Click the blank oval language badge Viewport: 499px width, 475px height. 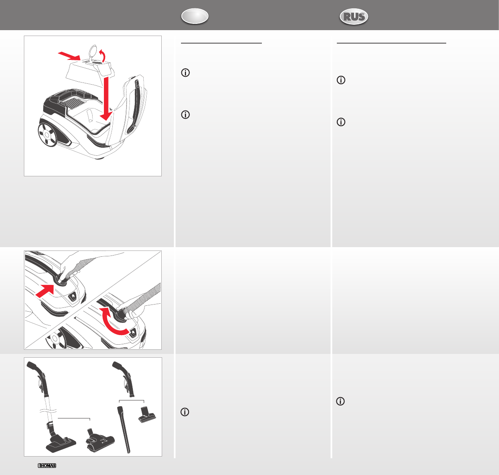point(195,16)
